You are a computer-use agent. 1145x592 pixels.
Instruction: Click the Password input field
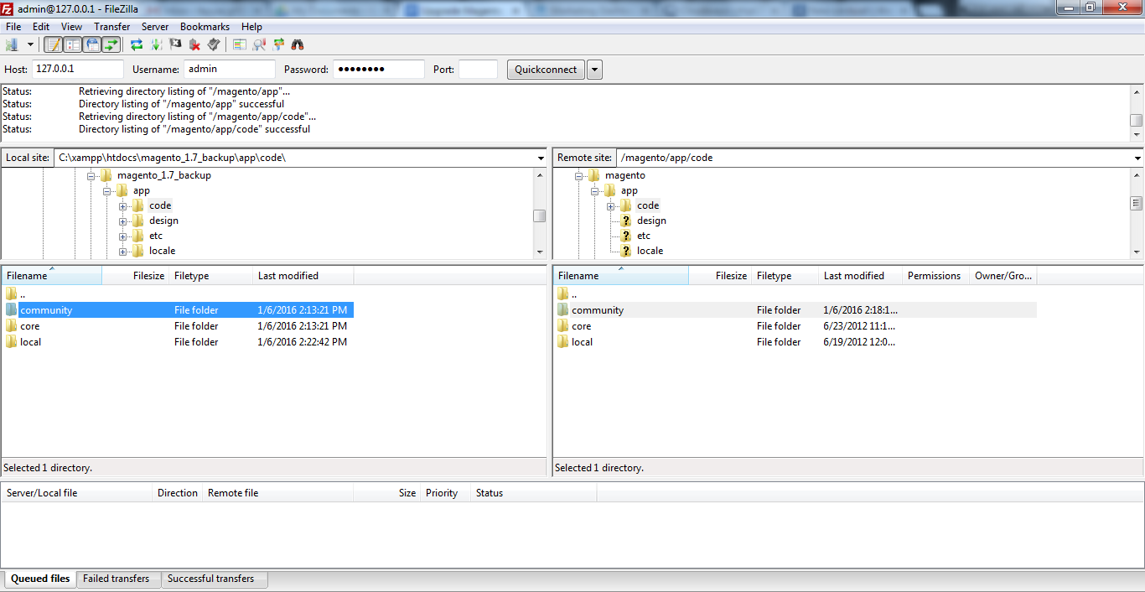[x=379, y=69]
